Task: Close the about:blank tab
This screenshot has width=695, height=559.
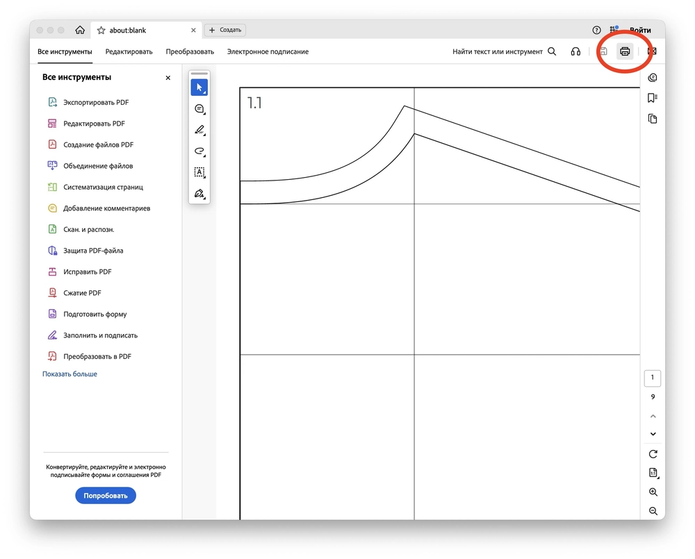Action: click(x=193, y=30)
